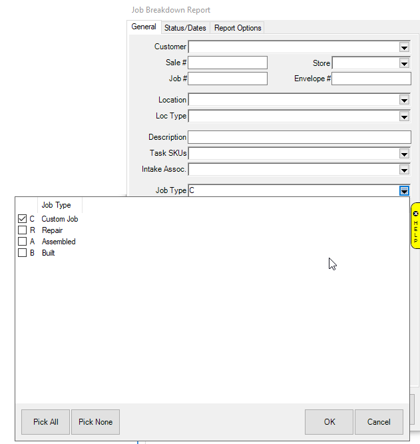The image size is (420, 444).
Task: Focus the Description text field
Action: pyautogui.click(x=299, y=137)
